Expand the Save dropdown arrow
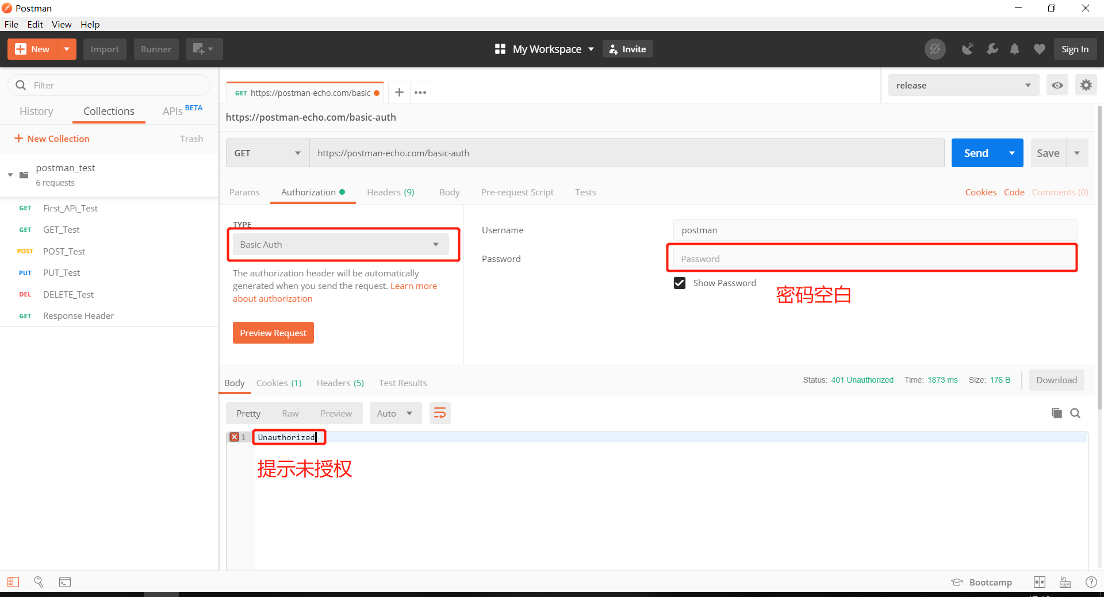 1077,153
